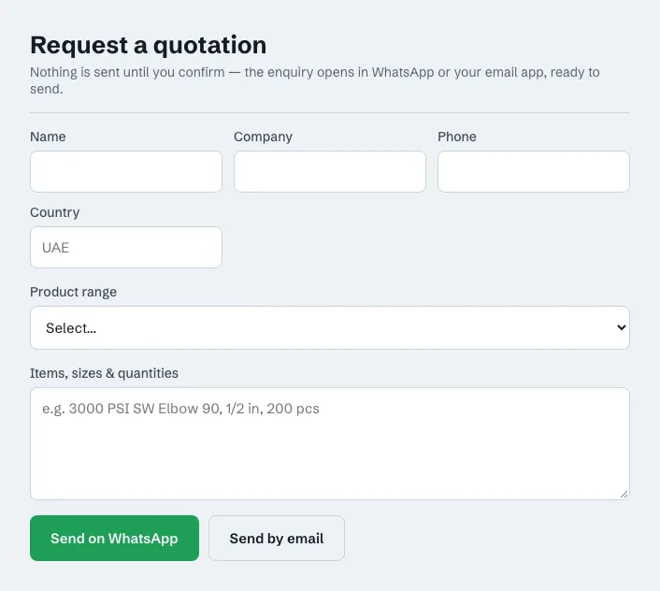Click the 'Items, sizes & quantities' label
Screen dimensions: 660x591
[104, 373]
